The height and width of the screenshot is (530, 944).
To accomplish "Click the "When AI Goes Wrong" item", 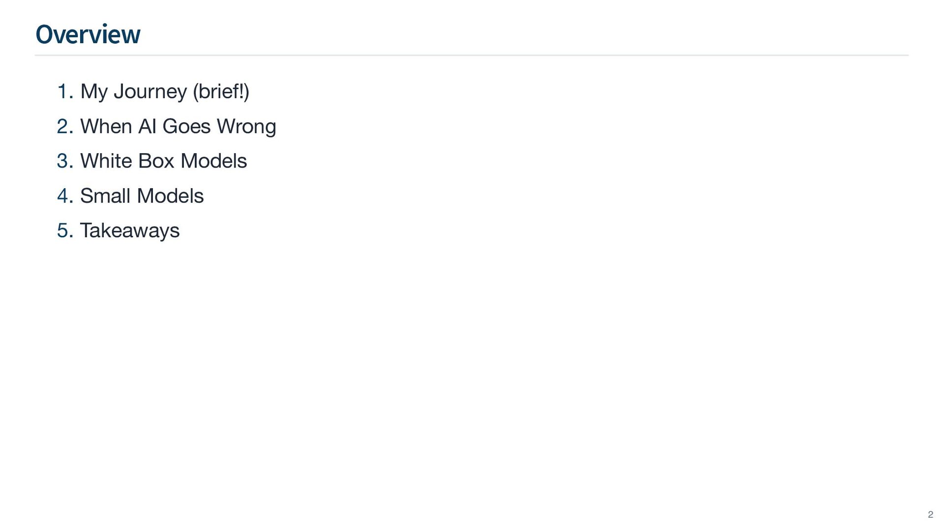I will click(178, 126).
